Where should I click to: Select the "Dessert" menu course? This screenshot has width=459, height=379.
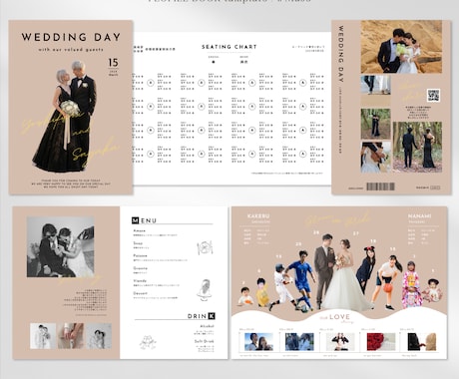[x=140, y=293]
